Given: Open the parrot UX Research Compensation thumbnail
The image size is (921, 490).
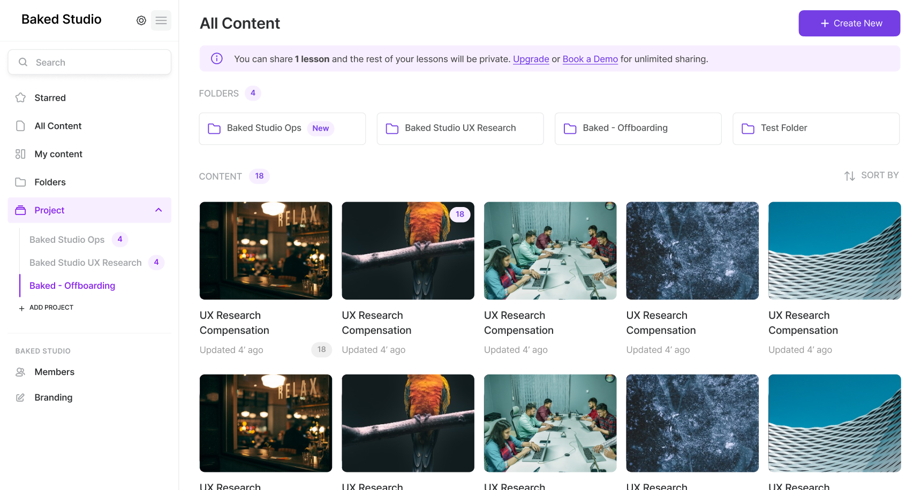Looking at the screenshot, I should click(407, 251).
